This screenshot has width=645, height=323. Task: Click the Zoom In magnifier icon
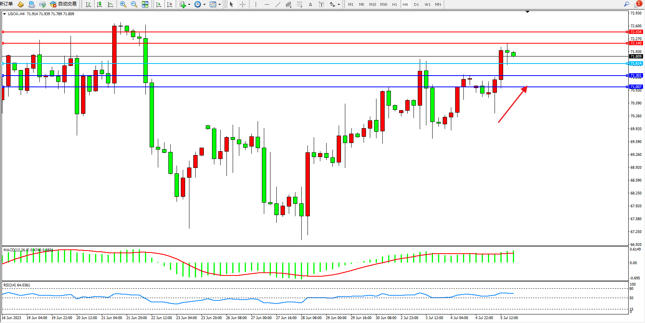point(123,4)
